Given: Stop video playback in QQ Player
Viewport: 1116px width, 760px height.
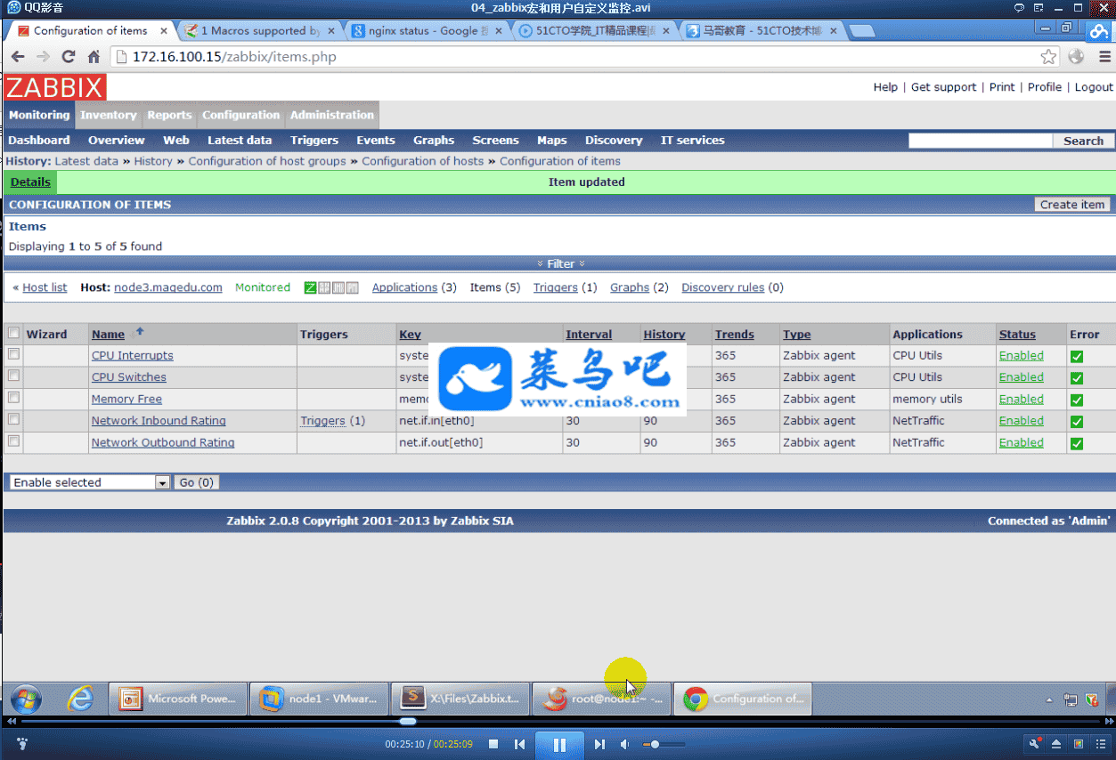Looking at the screenshot, I should 493,744.
